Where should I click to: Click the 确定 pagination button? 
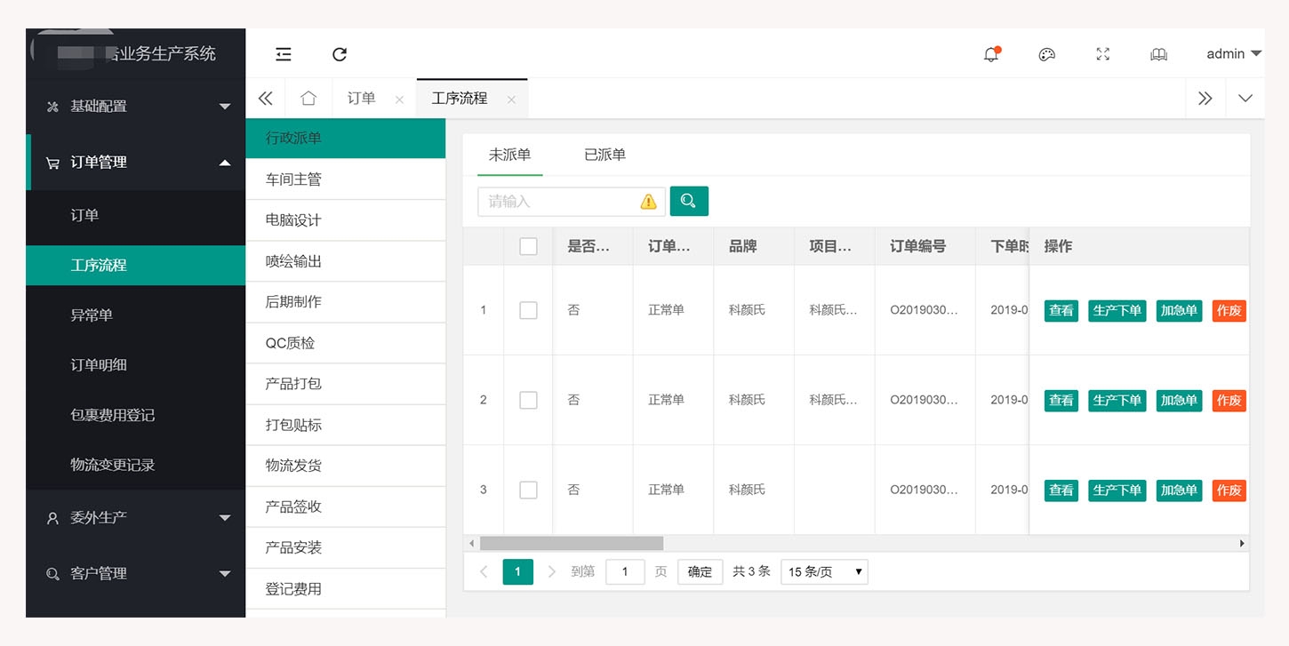(700, 571)
